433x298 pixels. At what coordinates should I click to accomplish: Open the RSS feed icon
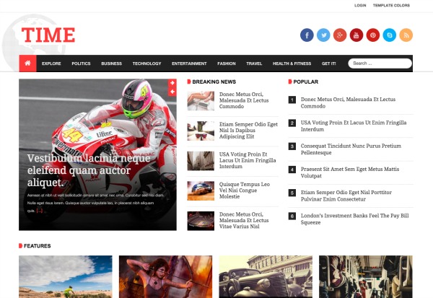[406, 35]
